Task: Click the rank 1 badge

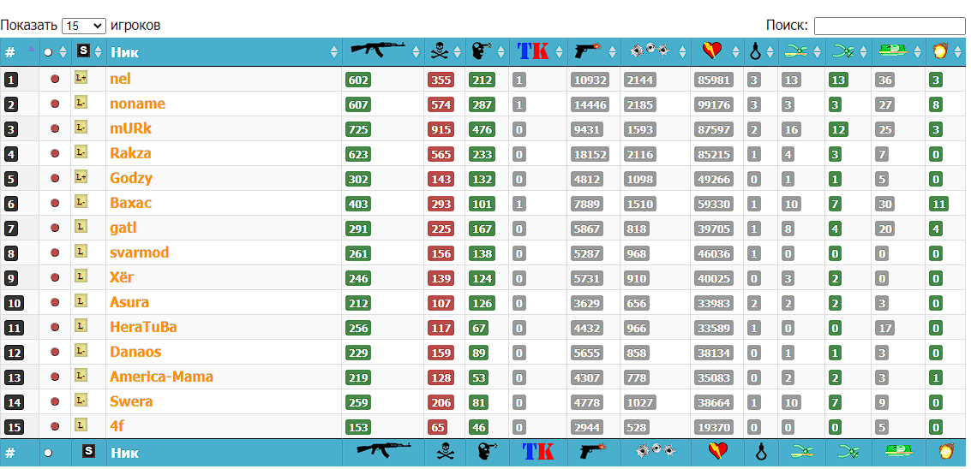Action: click(x=11, y=80)
